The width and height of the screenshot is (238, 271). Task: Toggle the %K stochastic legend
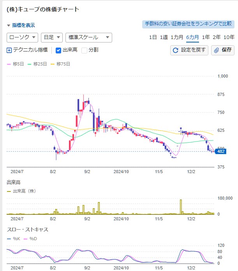pyautogui.click(x=14, y=239)
